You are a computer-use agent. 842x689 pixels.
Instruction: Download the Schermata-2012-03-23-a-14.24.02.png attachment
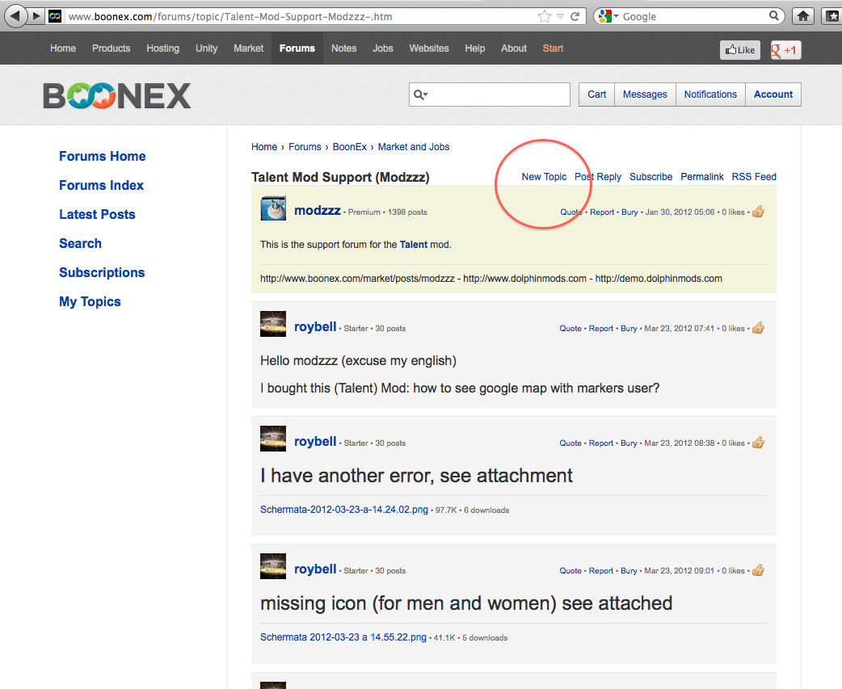click(345, 510)
